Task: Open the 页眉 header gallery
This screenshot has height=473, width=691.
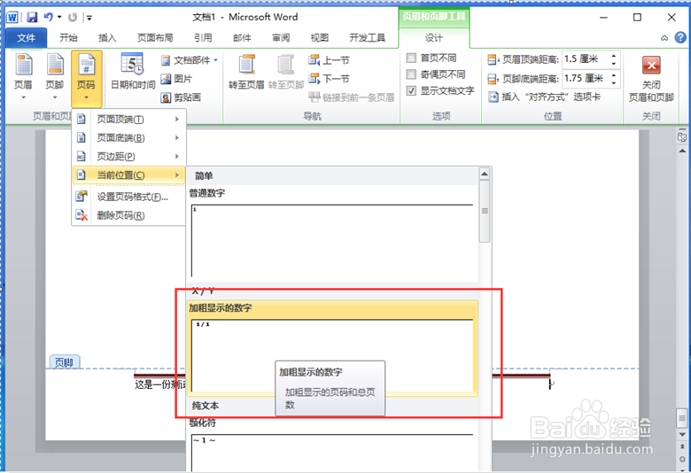Action: pos(23,77)
